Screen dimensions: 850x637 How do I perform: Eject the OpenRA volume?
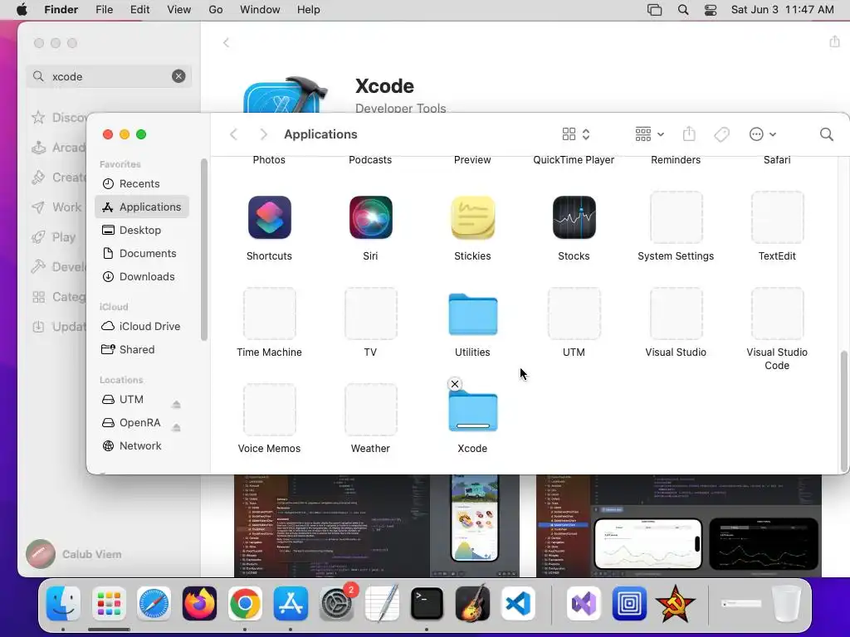(x=176, y=427)
